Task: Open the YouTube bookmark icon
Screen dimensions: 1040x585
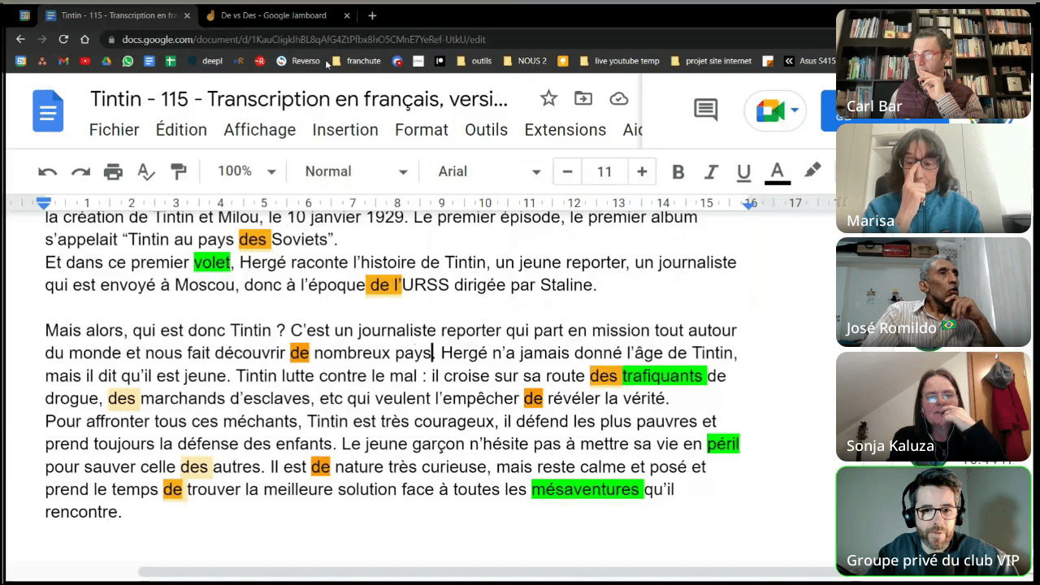Action: [x=84, y=61]
